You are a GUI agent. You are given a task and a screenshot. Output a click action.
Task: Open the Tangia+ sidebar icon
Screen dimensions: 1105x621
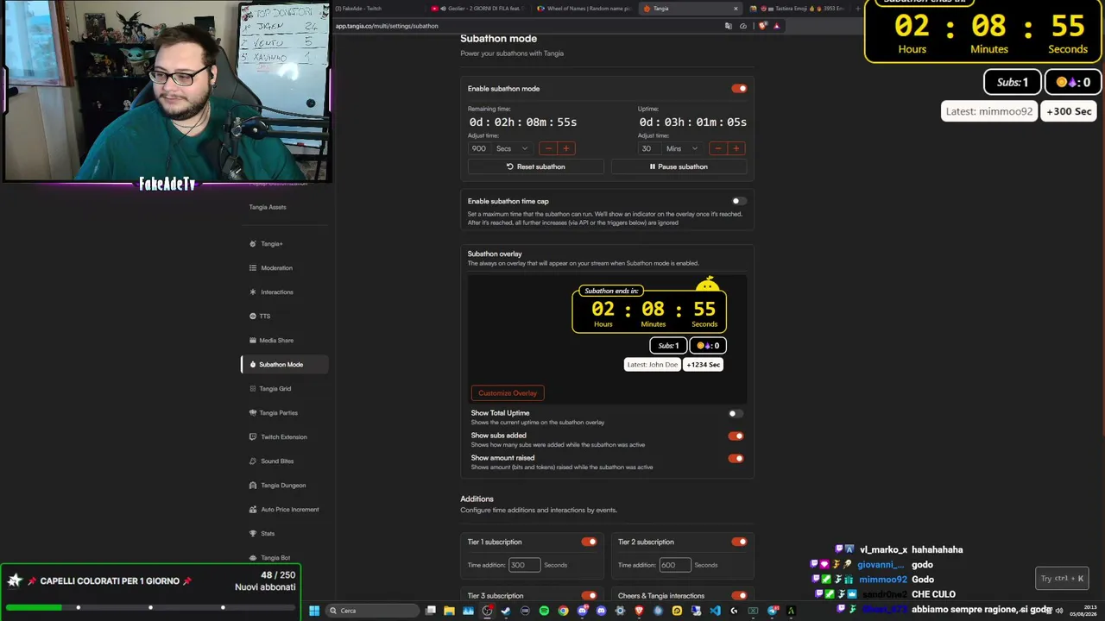click(252, 244)
